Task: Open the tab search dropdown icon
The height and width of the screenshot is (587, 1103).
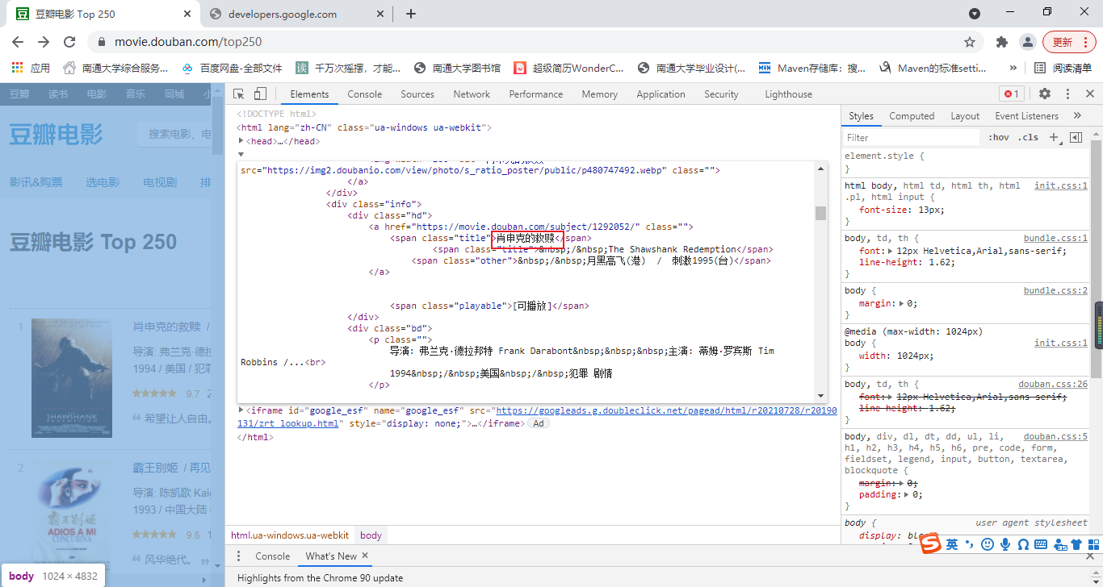Action: click(975, 14)
